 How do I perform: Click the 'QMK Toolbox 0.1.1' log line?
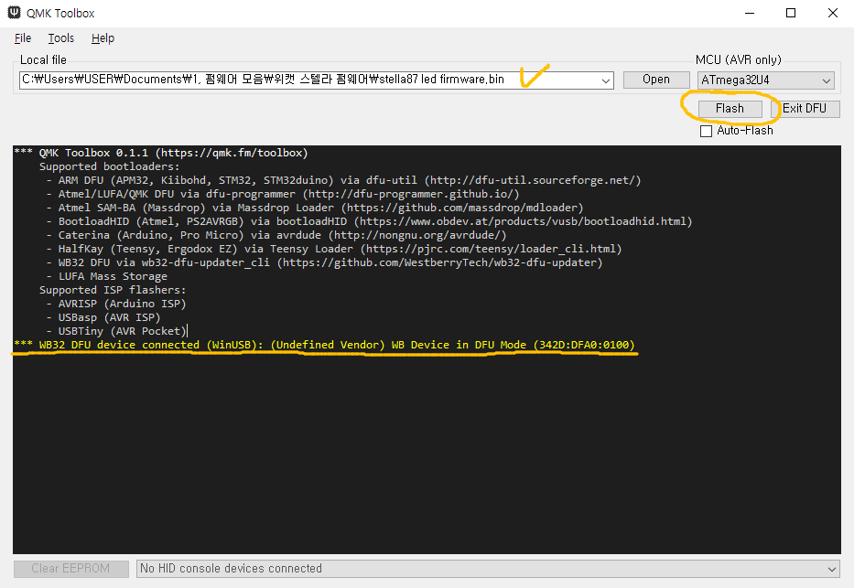[x=162, y=153]
